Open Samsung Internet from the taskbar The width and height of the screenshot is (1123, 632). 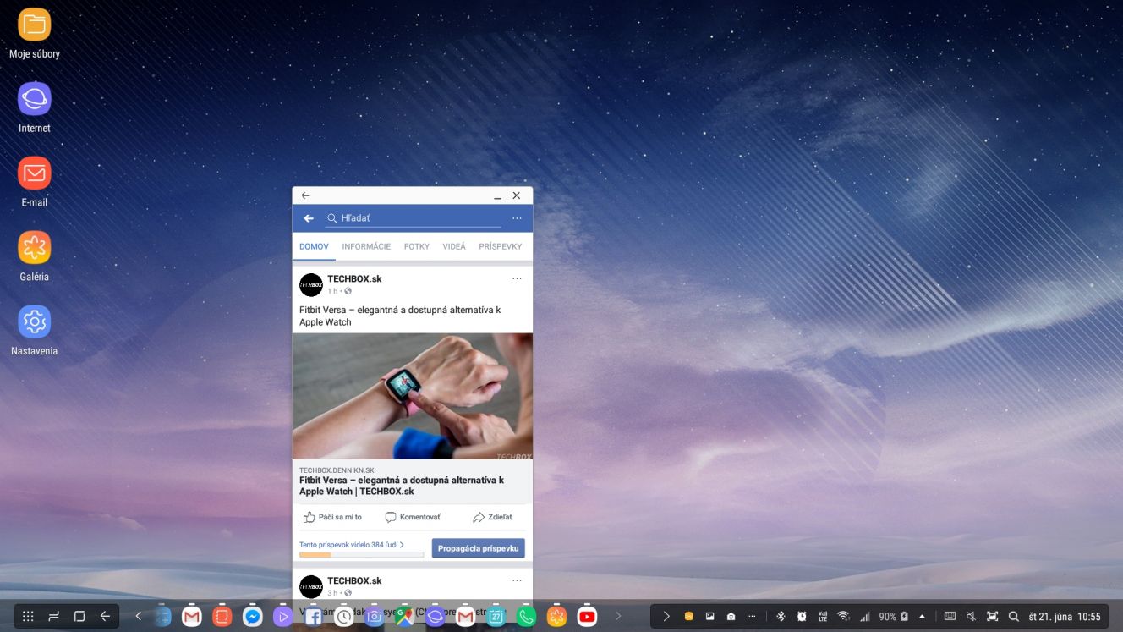(435, 617)
